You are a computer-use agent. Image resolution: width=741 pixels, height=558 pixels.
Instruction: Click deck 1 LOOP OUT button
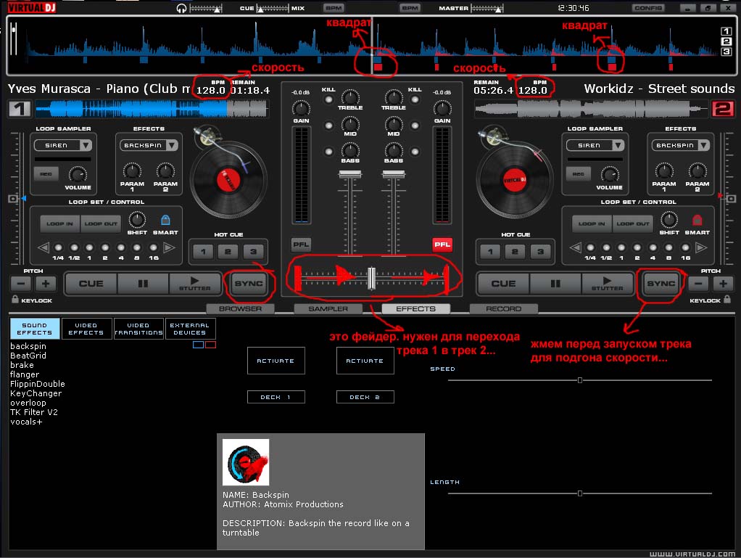point(101,223)
